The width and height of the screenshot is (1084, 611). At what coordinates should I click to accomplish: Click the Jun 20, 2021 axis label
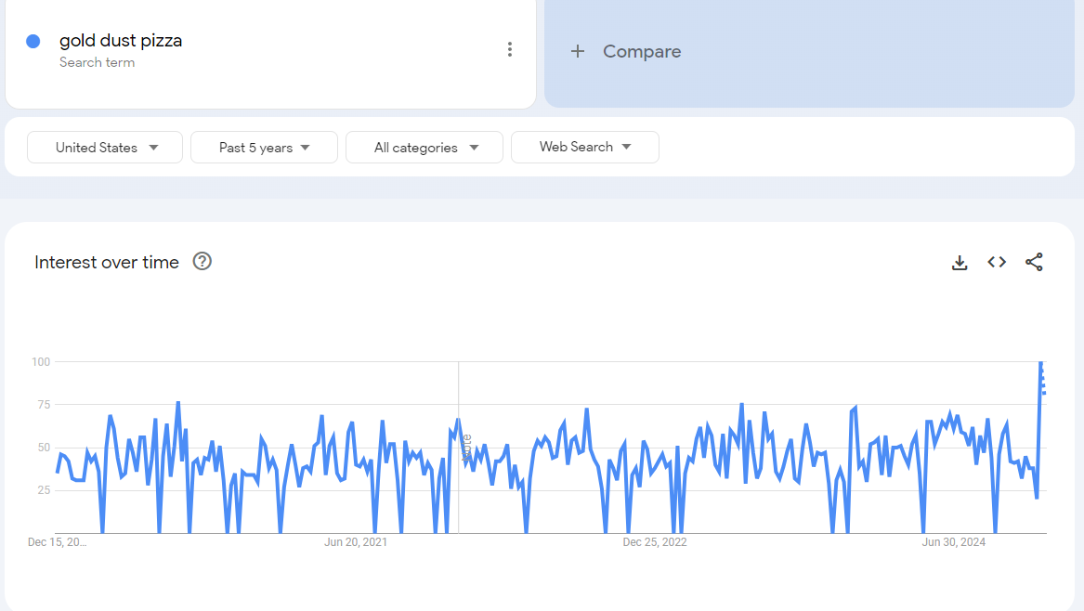pyautogui.click(x=356, y=542)
